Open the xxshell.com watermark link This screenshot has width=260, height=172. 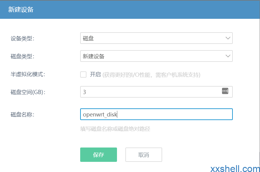235,169
